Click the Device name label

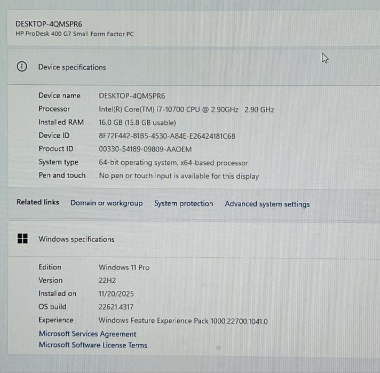coord(59,96)
